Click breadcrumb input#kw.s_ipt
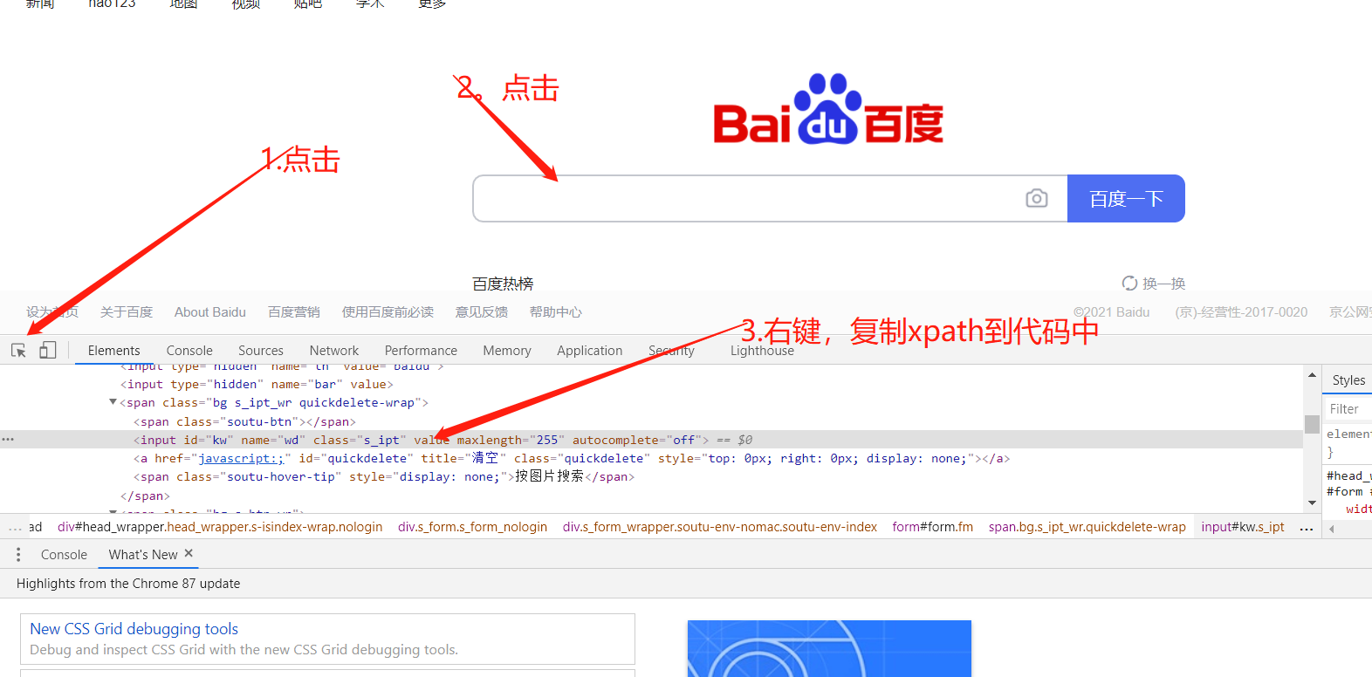 [x=1243, y=527]
